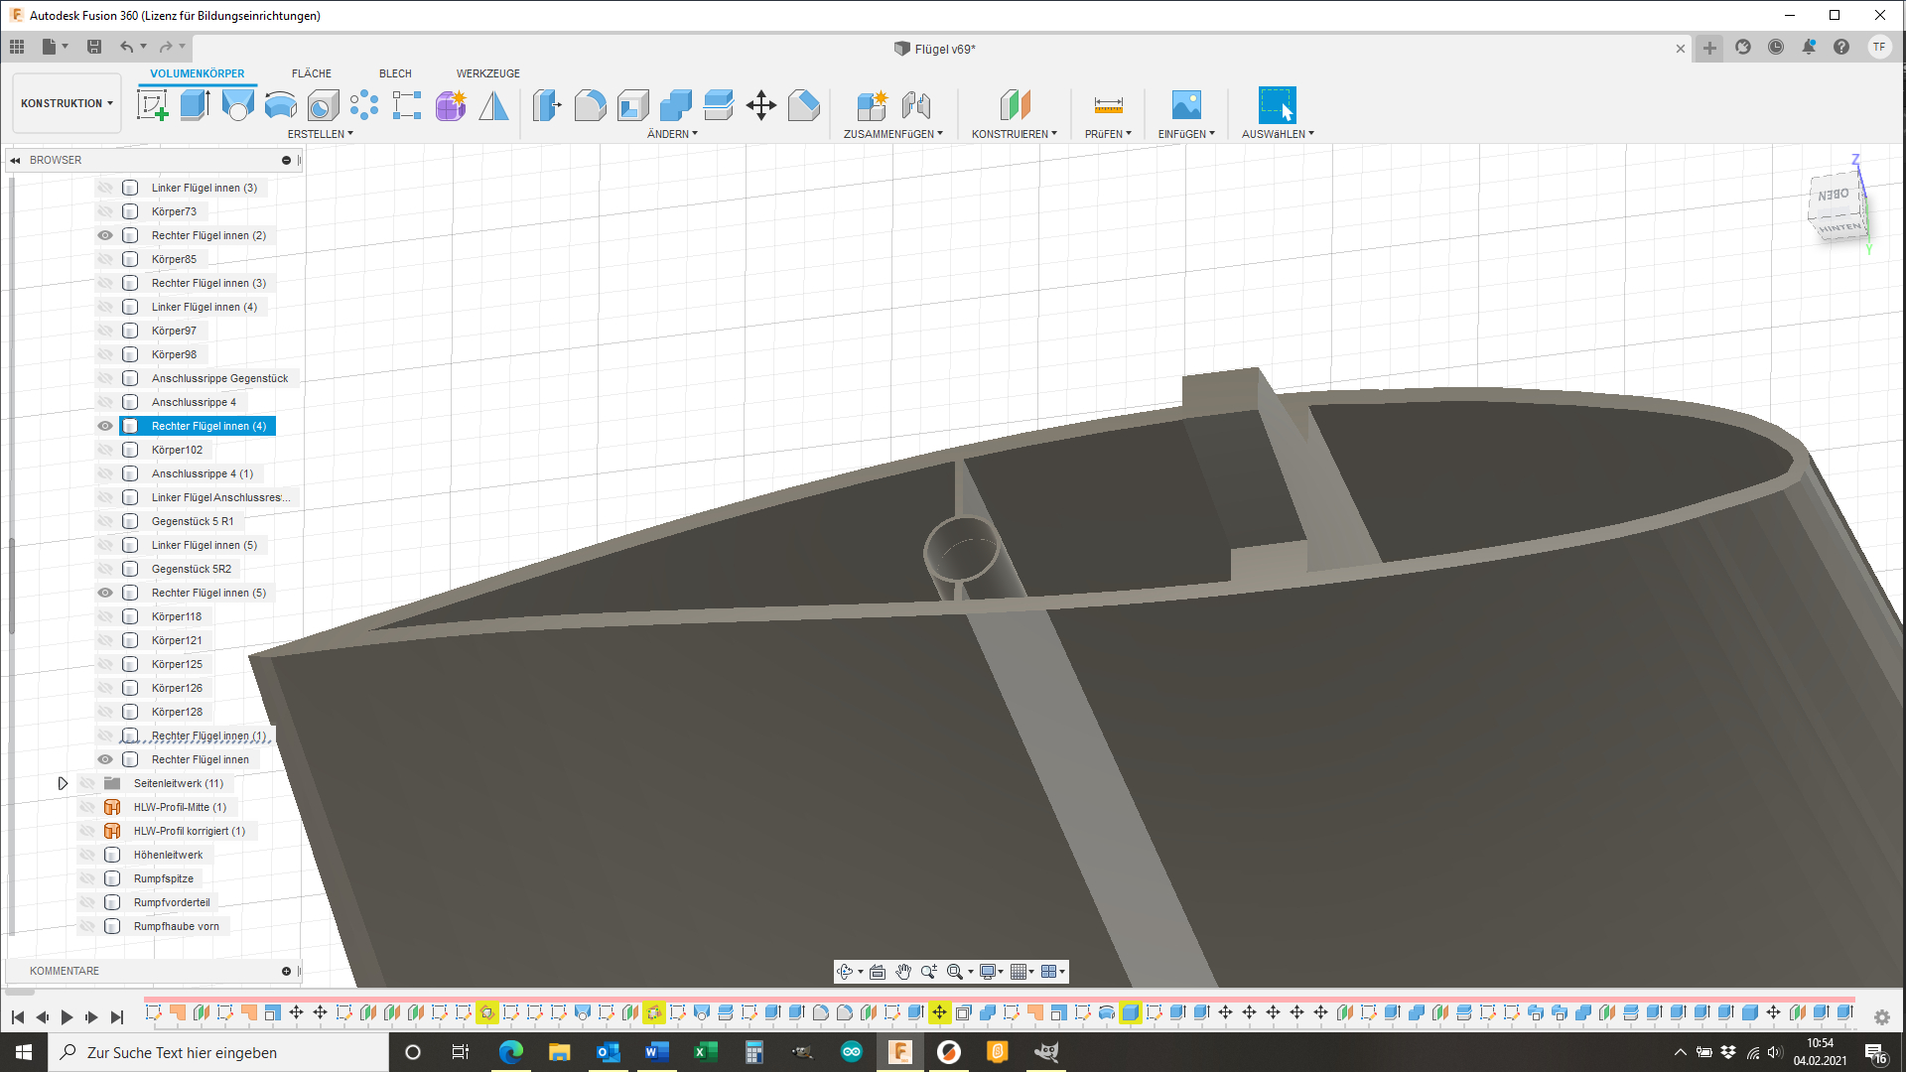Select the Revolve tool icon

pos(237,105)
